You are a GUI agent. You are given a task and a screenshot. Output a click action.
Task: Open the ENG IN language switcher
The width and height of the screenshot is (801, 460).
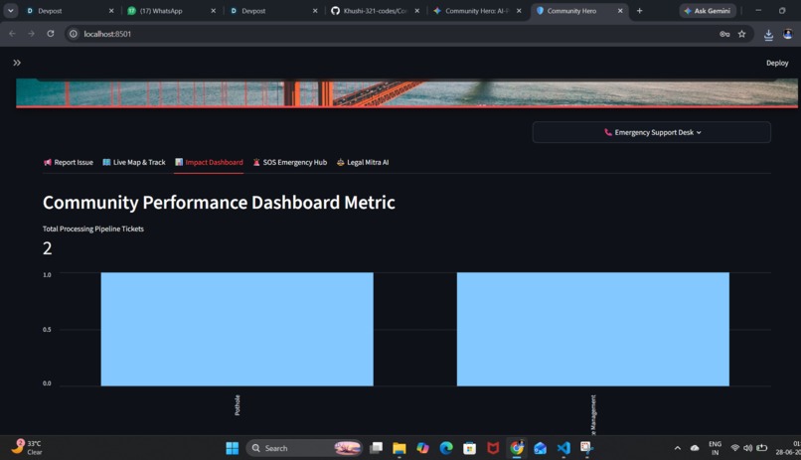click(x=716, y=448)
